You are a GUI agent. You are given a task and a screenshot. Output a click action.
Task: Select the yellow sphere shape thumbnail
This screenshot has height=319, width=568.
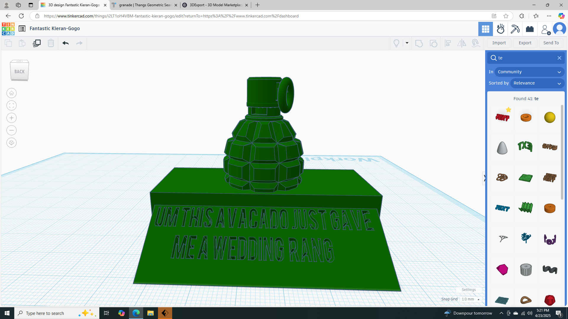(x=550, y=117)
